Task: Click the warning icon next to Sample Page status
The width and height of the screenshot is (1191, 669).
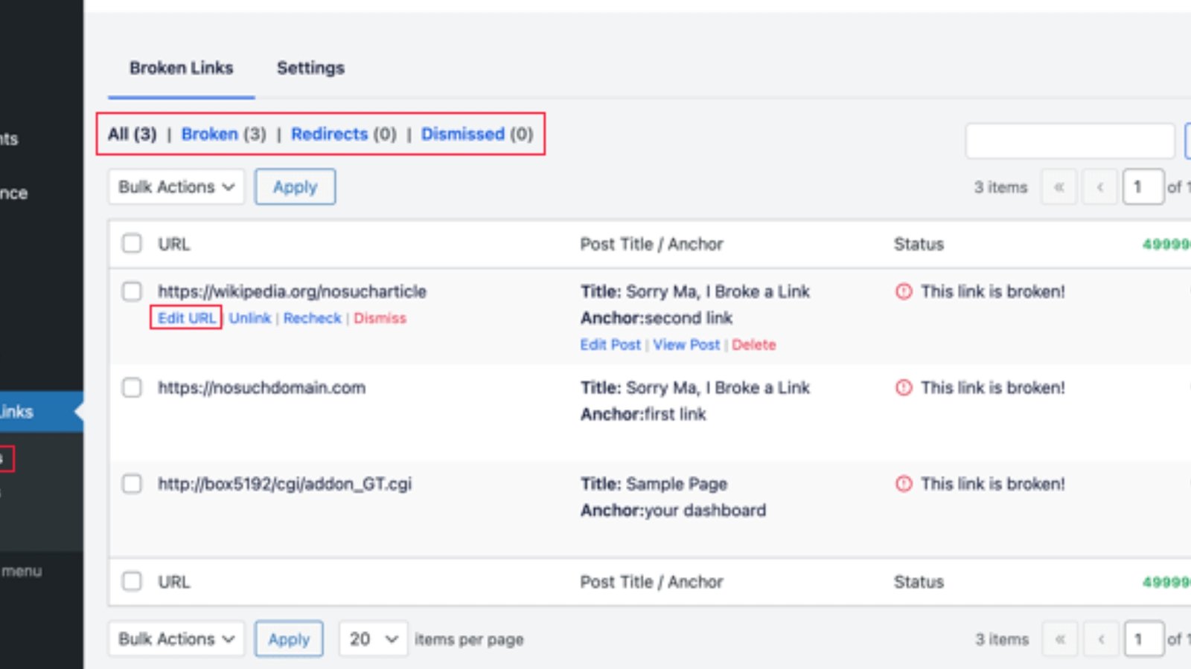Action: coord(904,484)
